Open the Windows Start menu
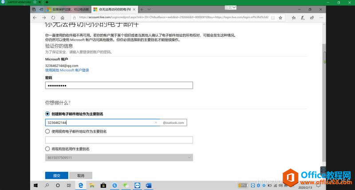The image size is (355, 190). 35,186
